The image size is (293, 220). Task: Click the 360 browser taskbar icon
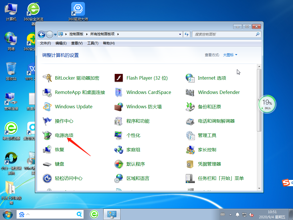point(94,214)
